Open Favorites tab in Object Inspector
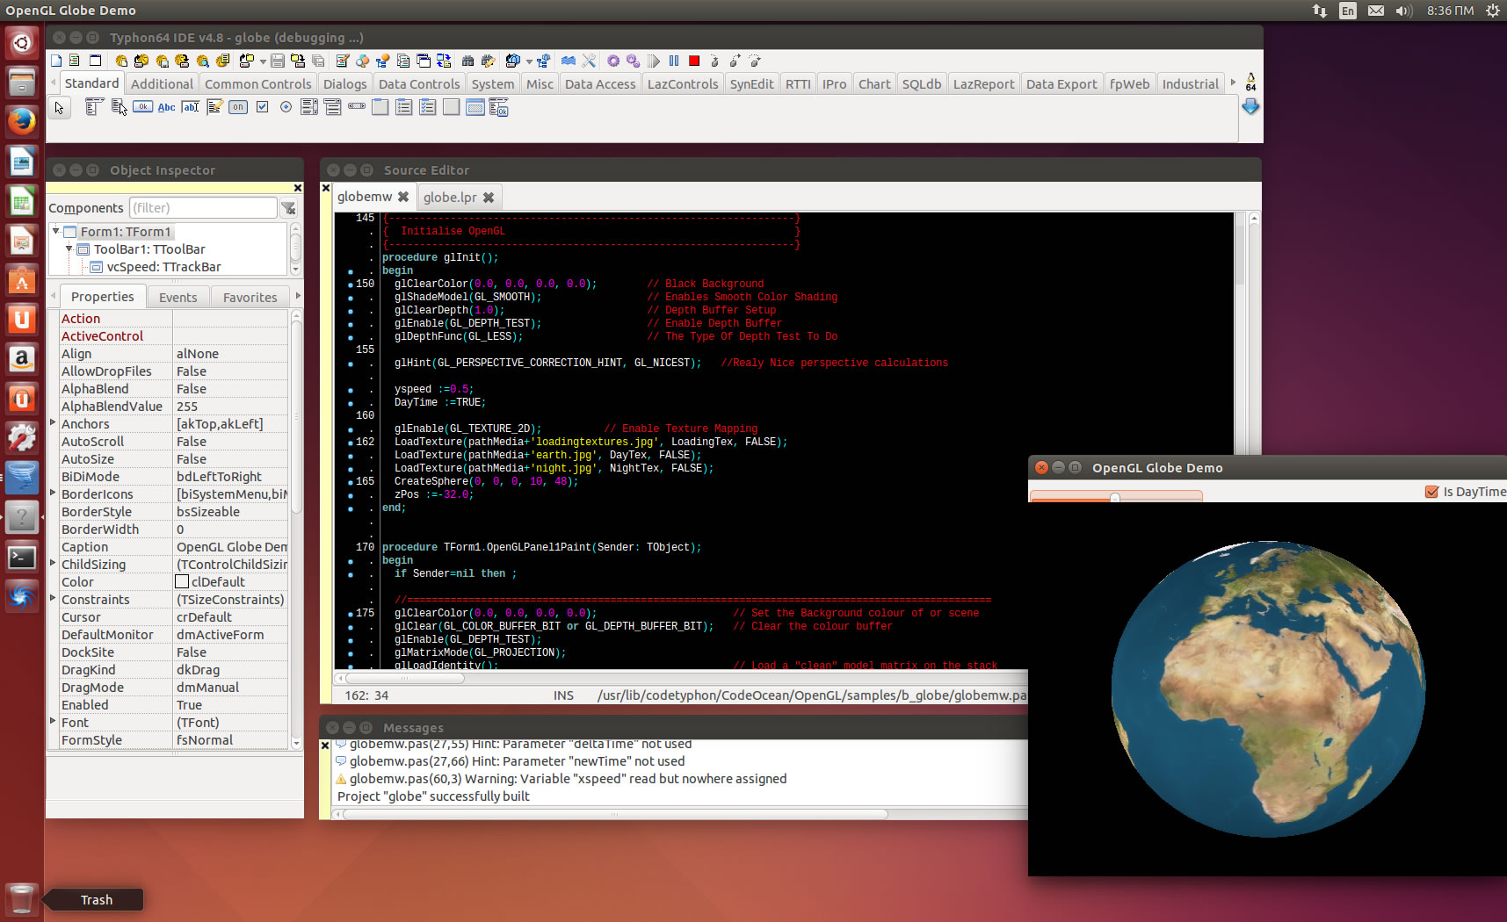This screenshot has width=1507, height=922. tap(250, 297)
